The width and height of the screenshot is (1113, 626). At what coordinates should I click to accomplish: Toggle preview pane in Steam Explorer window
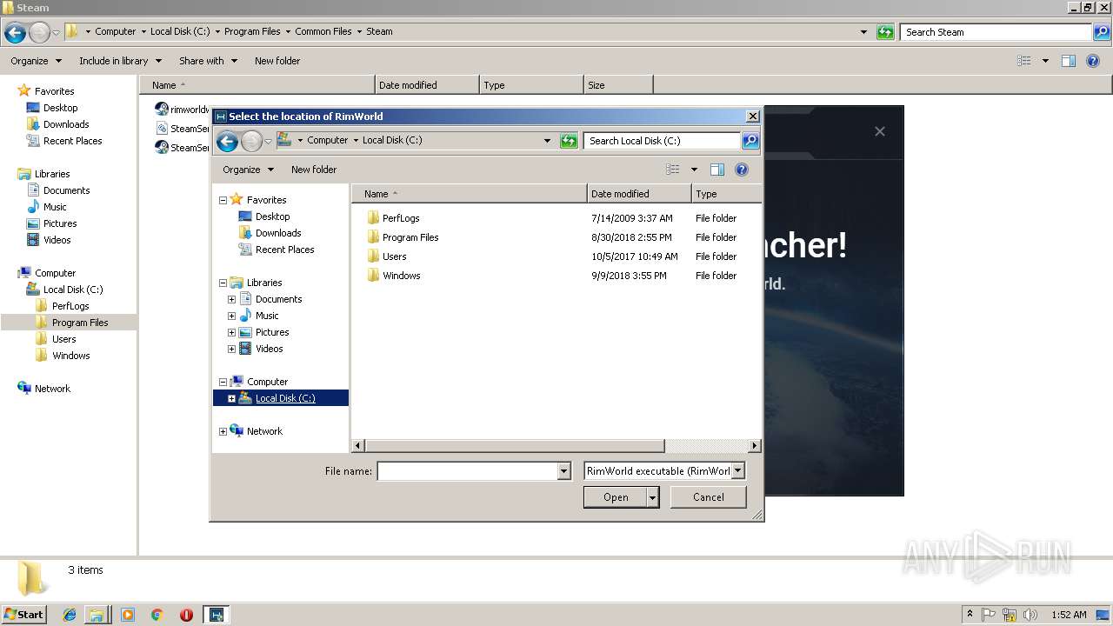pyautogui.click(x=1069, y=61)
